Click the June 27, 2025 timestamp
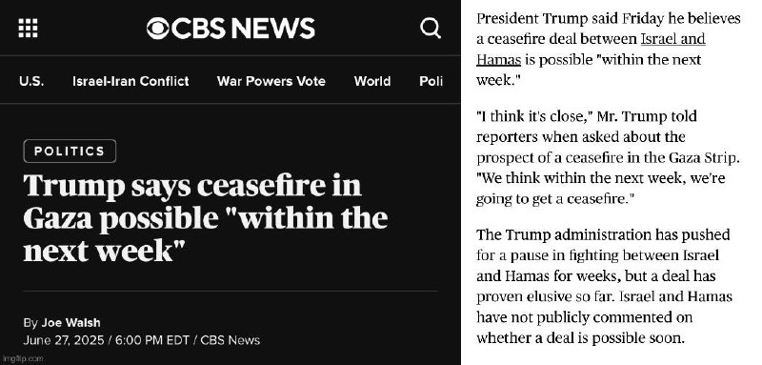 63,340
